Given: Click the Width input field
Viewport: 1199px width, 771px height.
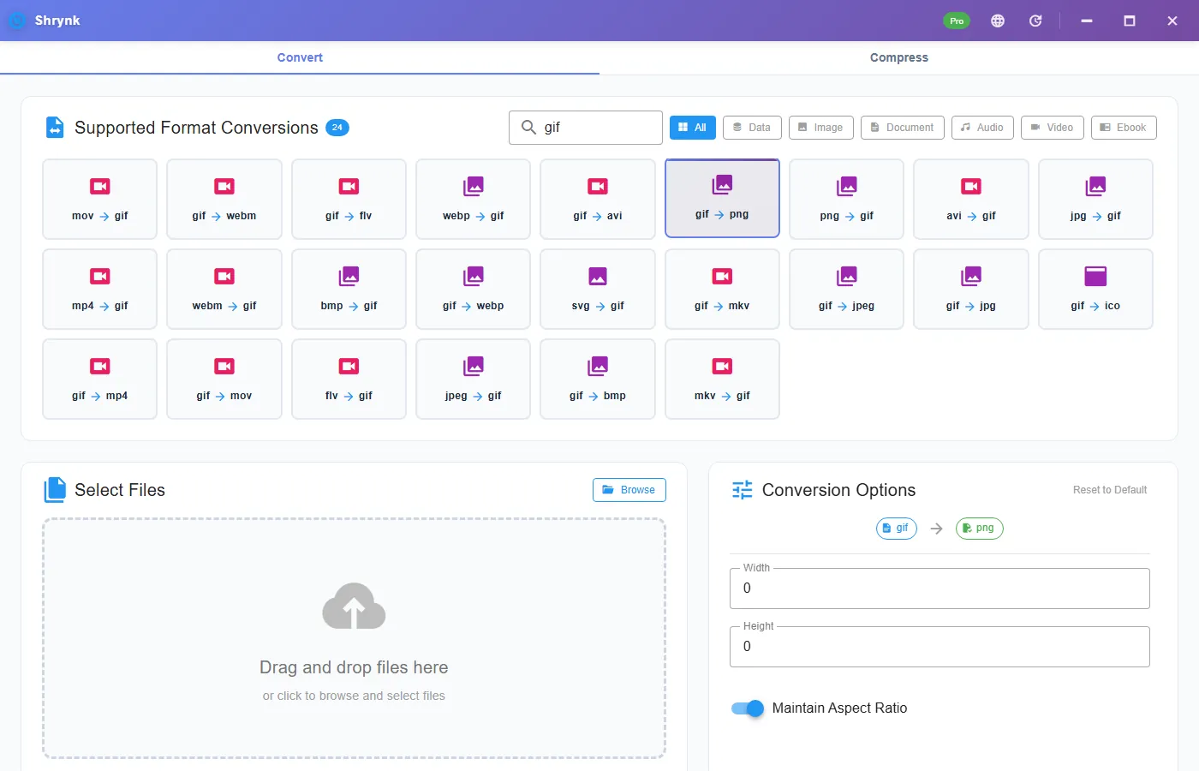Looking at the screenshot, I should coord(940,589).
